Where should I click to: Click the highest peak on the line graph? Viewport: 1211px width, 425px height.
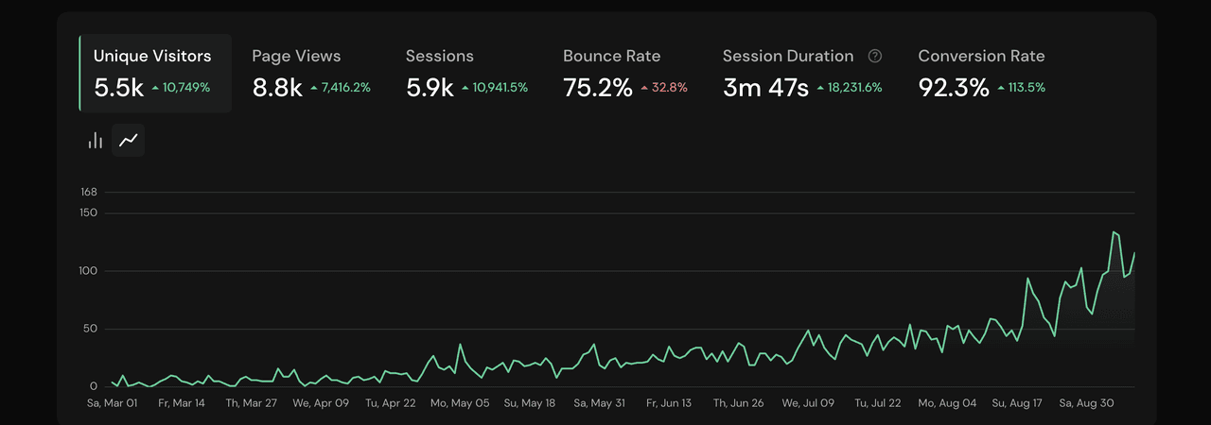pos(1114,231)
